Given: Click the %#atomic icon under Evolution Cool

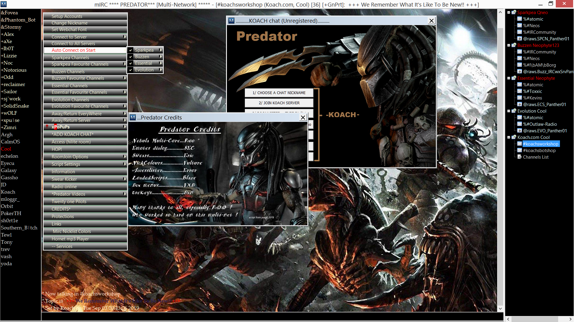Looking at the screenshot, I should tap(520, 117).
